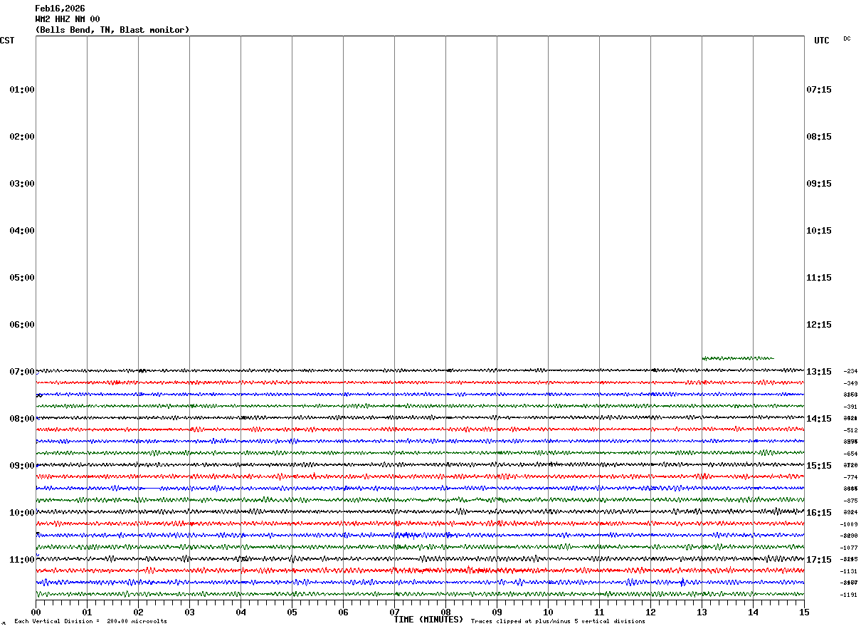Click the 12:15 UTC time label
861x631 pixels.
[819, 325]
